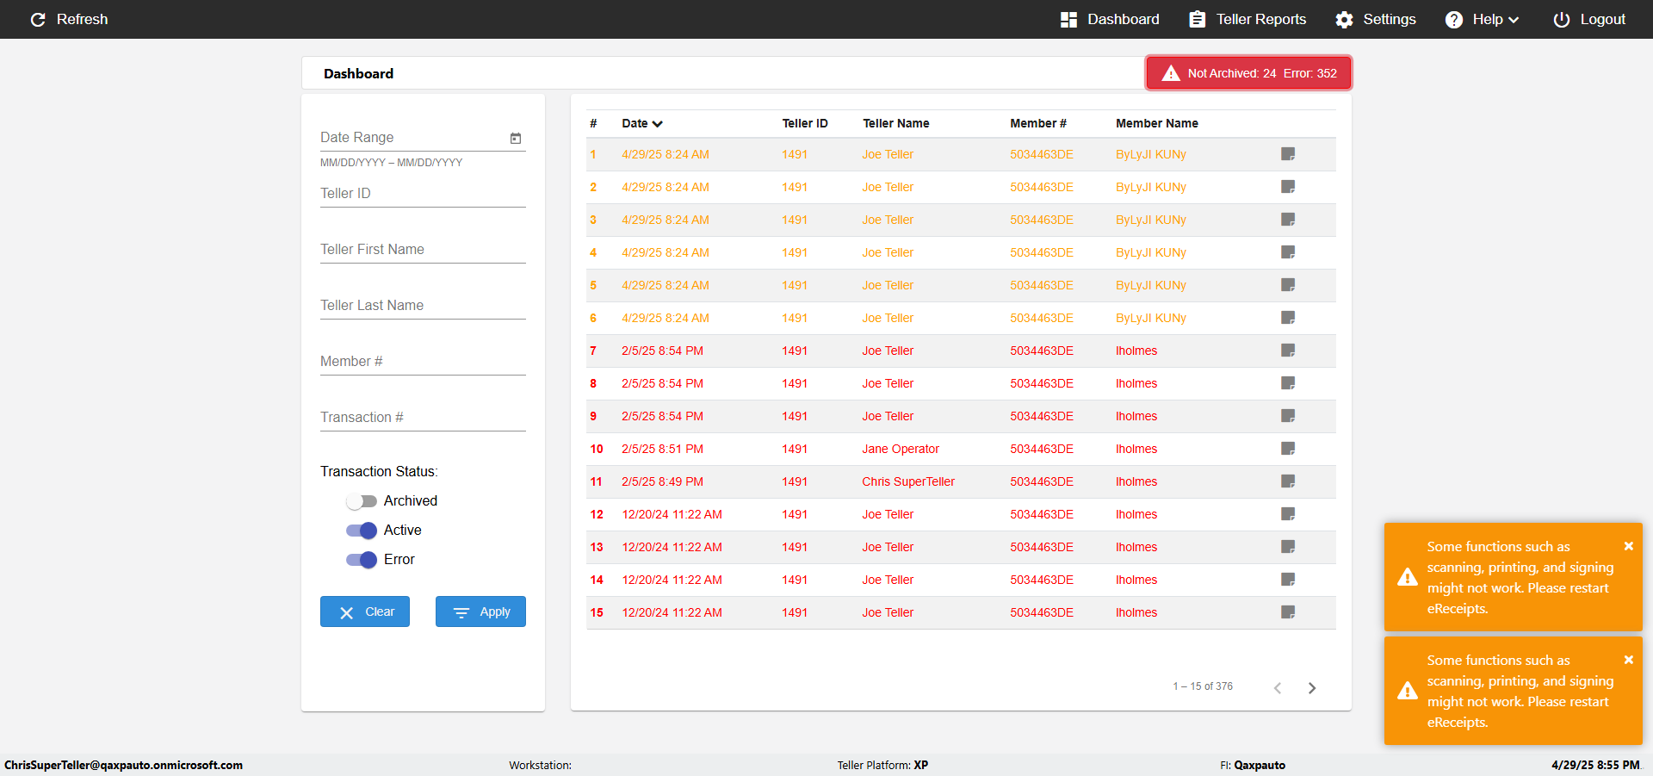This screenshot has height=776, width=1653.
Task: Sort table by the Date column header
Action: (642, 123)
